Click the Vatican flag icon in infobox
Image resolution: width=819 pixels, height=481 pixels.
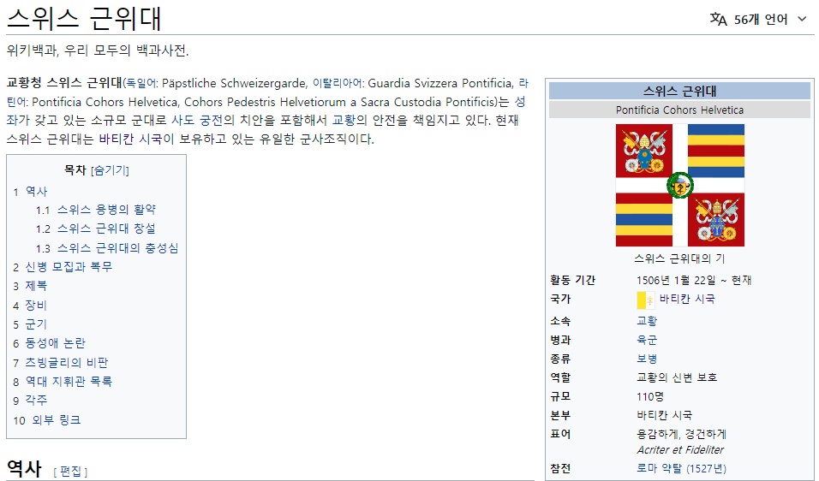tap(646, 300)
